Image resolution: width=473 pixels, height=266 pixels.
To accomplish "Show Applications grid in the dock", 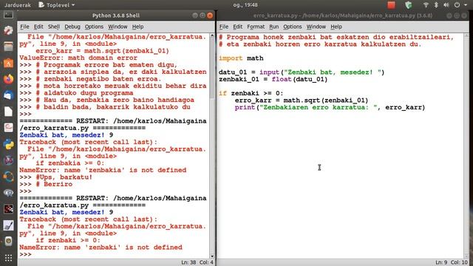I will 8,258.
